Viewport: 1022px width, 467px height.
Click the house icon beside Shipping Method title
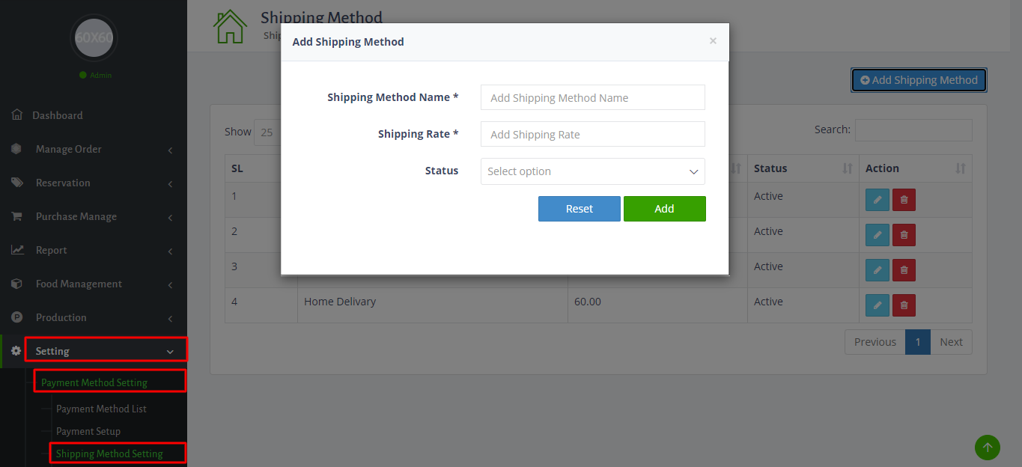point(230,27)
